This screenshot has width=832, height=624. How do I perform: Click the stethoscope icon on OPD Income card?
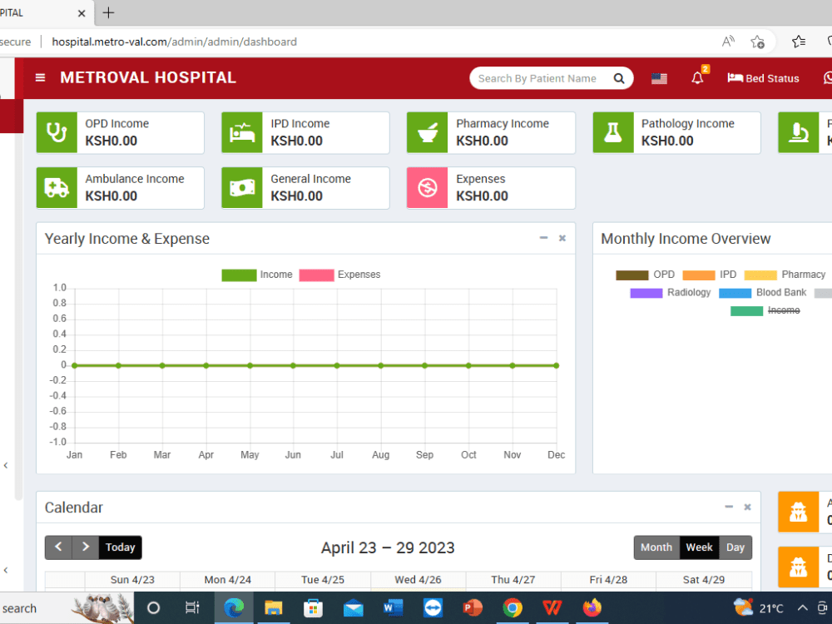pos(56,132)
